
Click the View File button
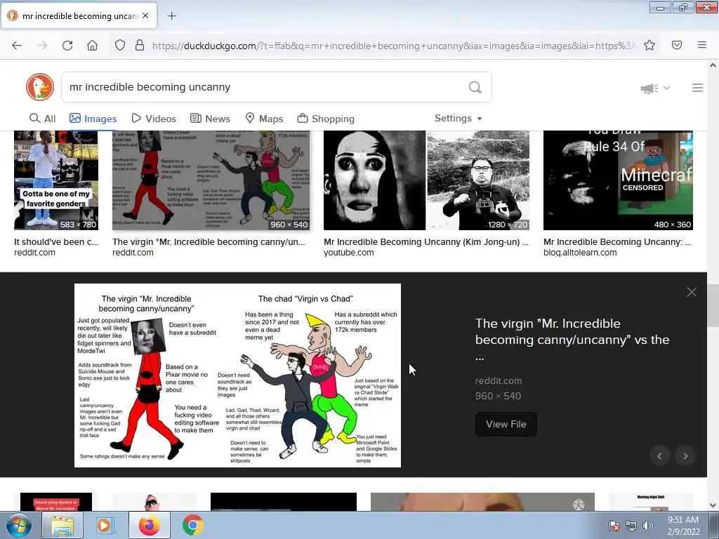pyautogui.click(x=506, y=425)
